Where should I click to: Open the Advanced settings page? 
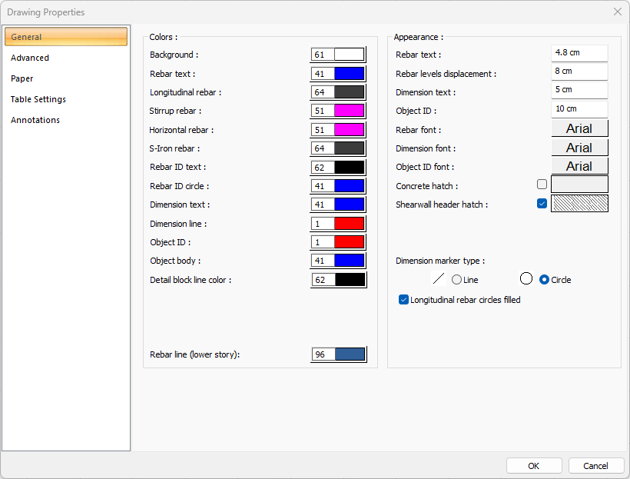30,58
